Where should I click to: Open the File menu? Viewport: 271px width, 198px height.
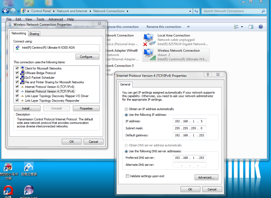9,19
